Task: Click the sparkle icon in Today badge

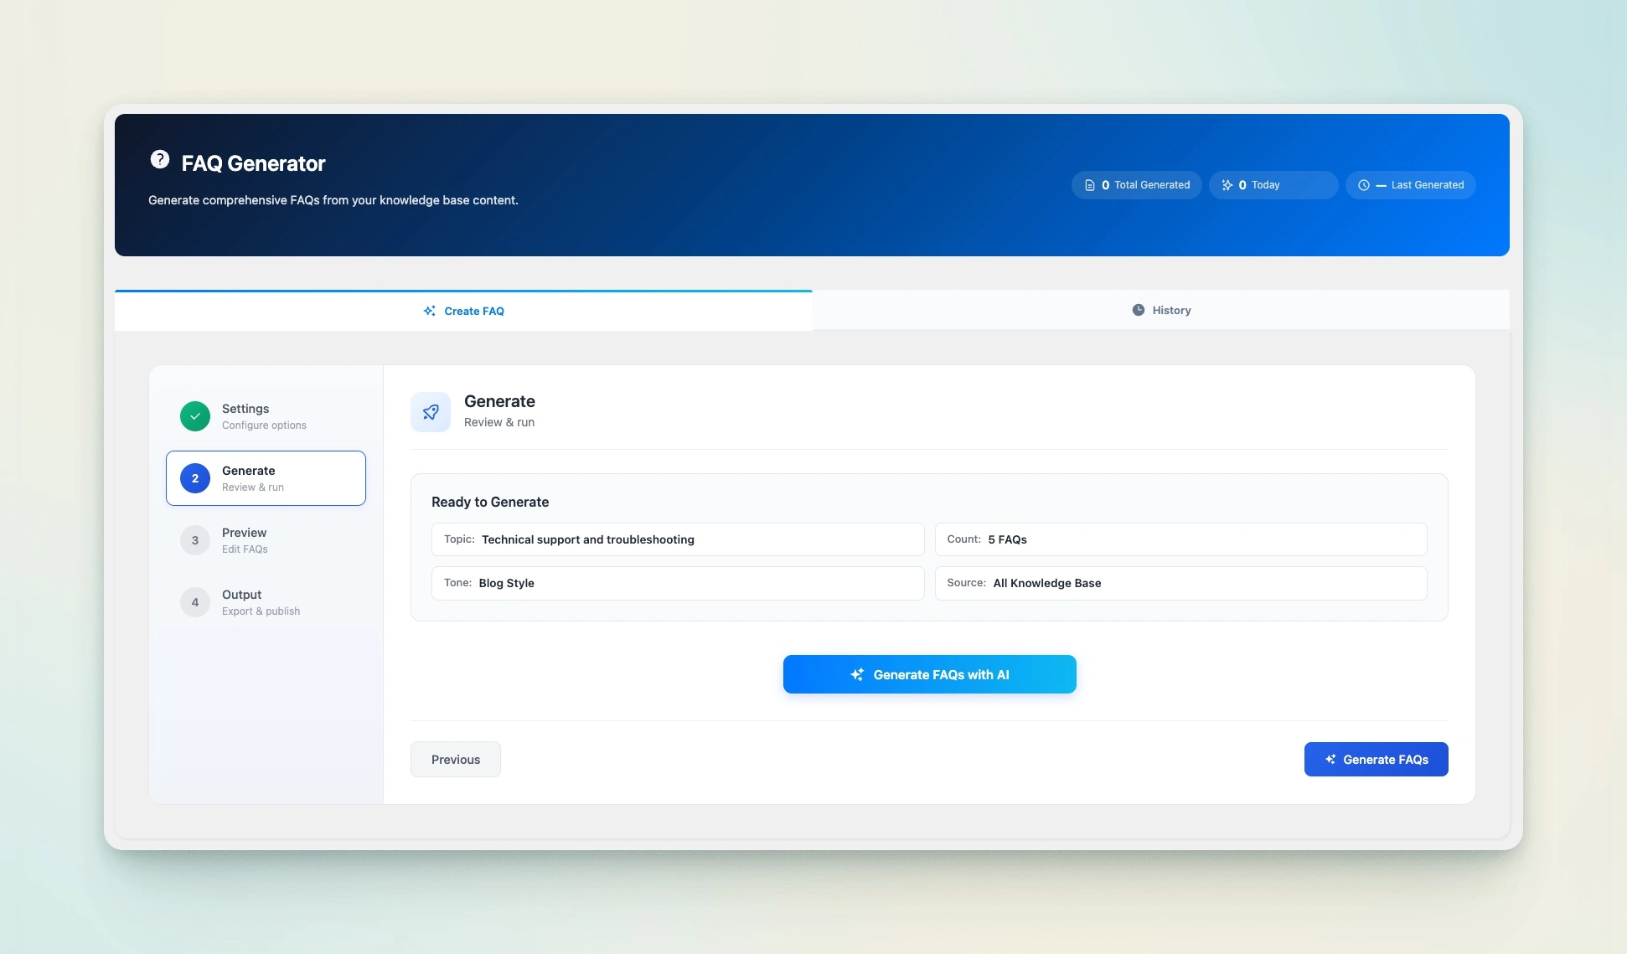Action: pos(1227,185)
